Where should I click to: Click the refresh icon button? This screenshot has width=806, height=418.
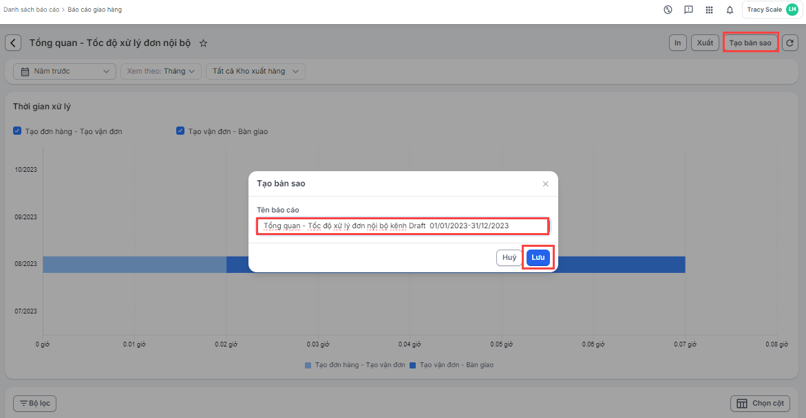tap(790, 43)
